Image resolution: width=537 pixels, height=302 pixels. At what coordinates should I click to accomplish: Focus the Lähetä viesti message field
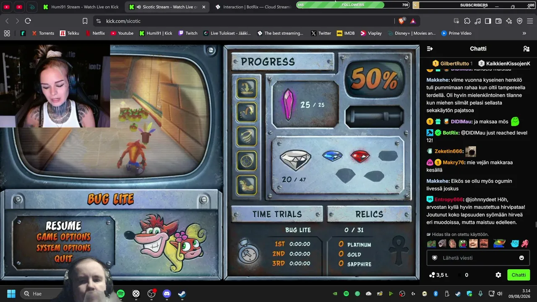[x=478, y=258]
